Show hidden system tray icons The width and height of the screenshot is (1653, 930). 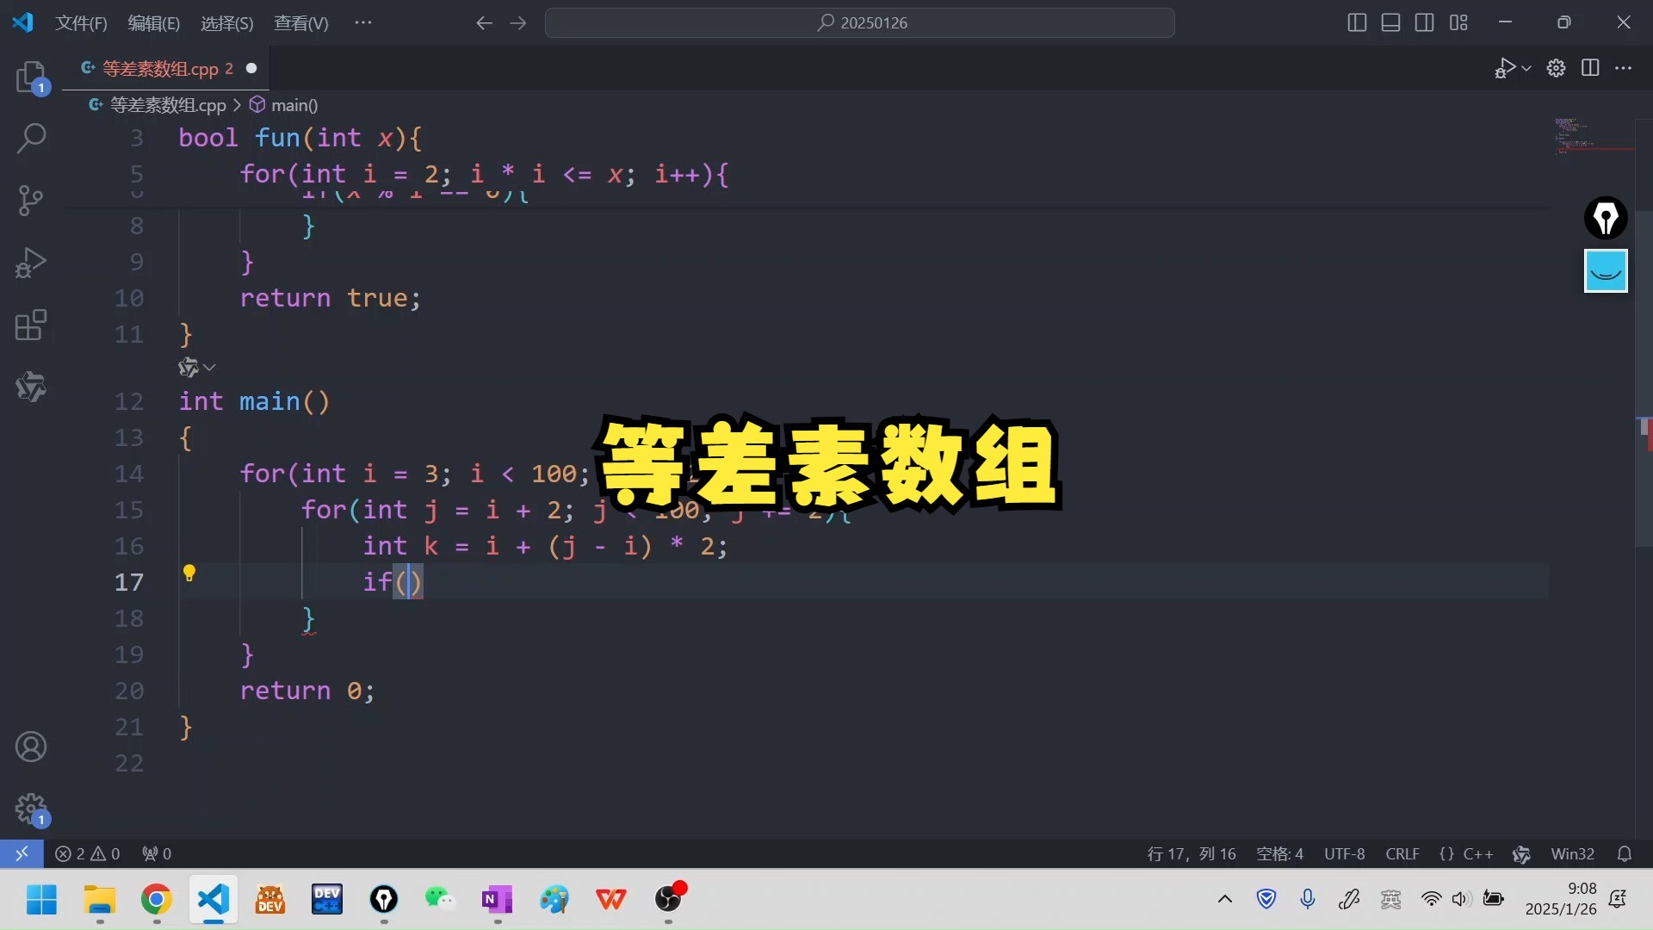[x=1224, y=900]
